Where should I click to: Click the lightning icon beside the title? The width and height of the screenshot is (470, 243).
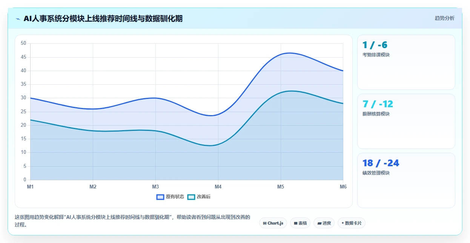(18, 18)
